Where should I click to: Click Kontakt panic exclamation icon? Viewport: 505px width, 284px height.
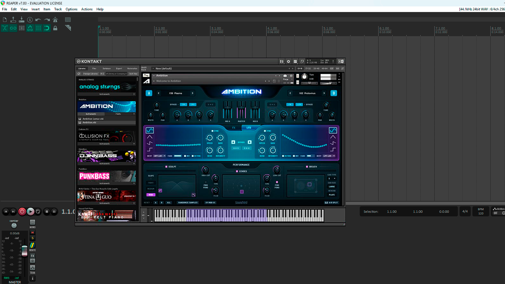(333, 61)
